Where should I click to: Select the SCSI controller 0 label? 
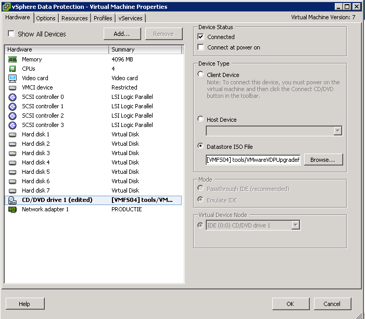(x=43, y=97)
